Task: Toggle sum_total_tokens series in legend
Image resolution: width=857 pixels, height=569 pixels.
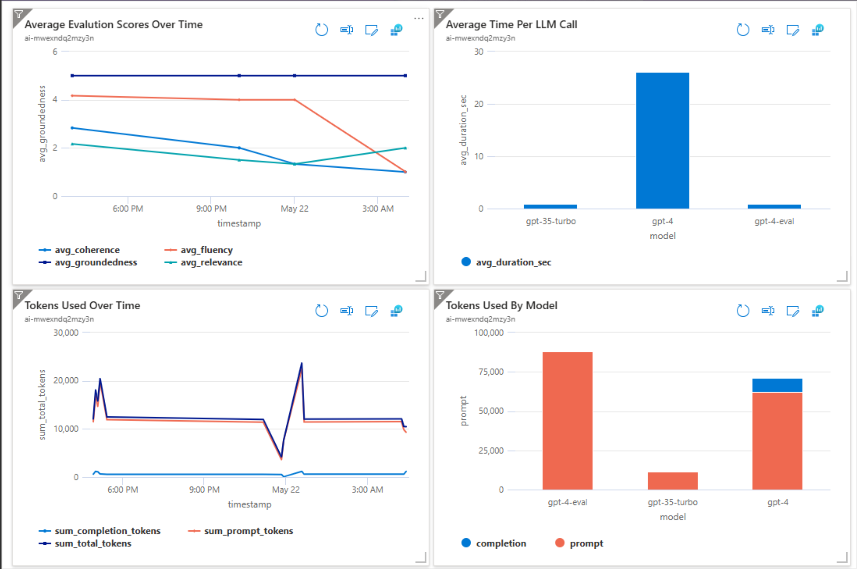Action: [85, 543]
